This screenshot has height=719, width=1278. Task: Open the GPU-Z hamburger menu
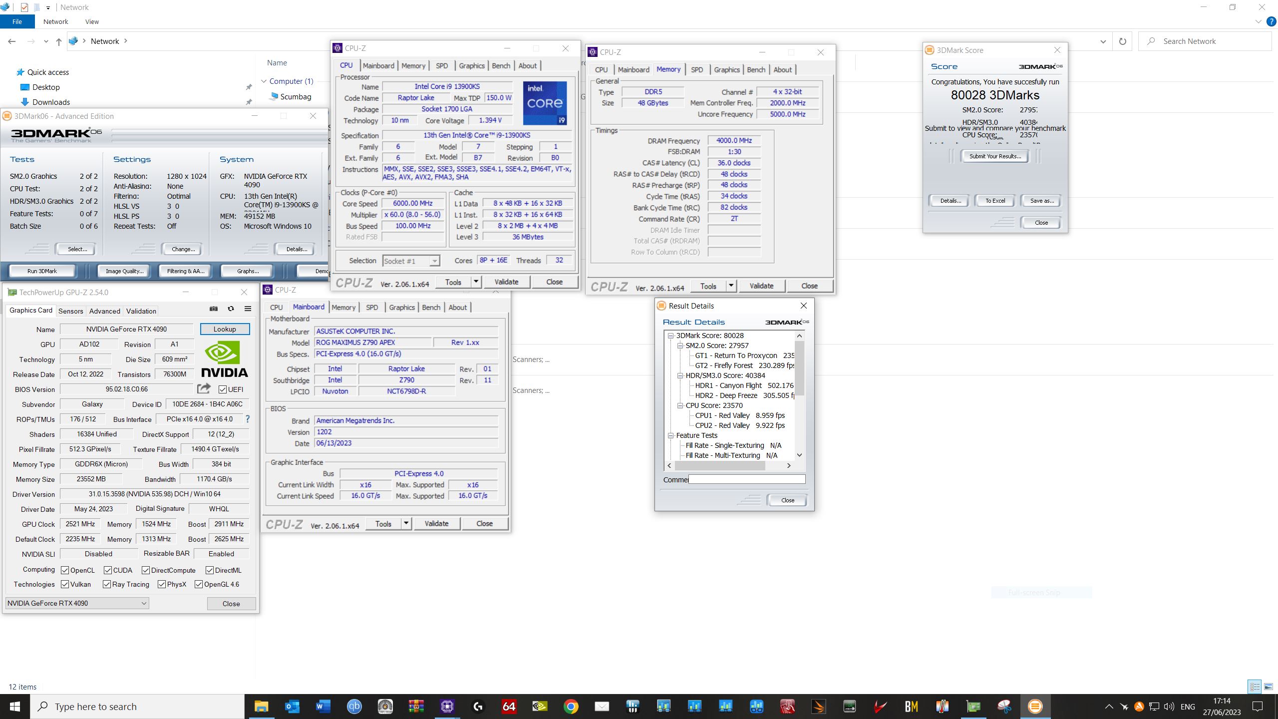coord(248,309)
